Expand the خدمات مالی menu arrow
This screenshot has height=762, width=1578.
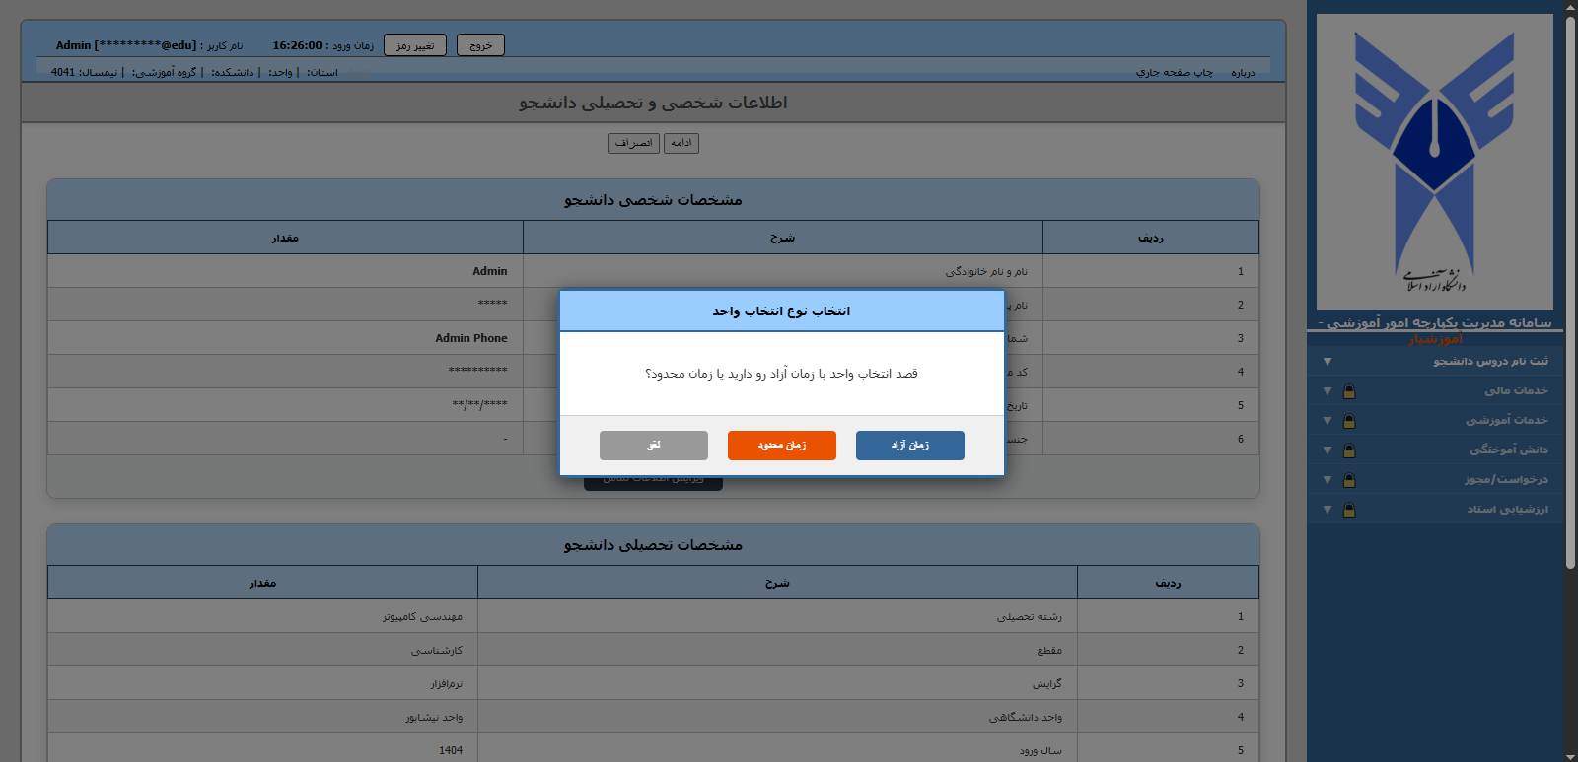pos(1327,391)
